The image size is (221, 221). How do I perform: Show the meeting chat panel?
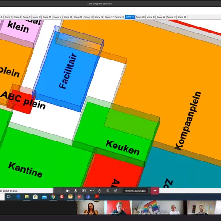[108, 191]
